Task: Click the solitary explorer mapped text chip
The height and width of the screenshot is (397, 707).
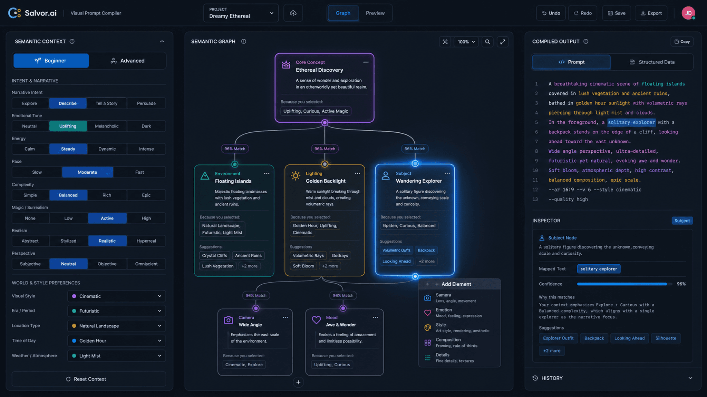Action: click(599, 269)
